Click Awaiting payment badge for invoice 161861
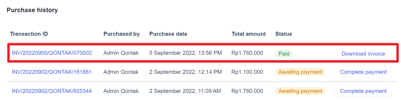This screenshot has width=401, height=100. pos(300,72)
